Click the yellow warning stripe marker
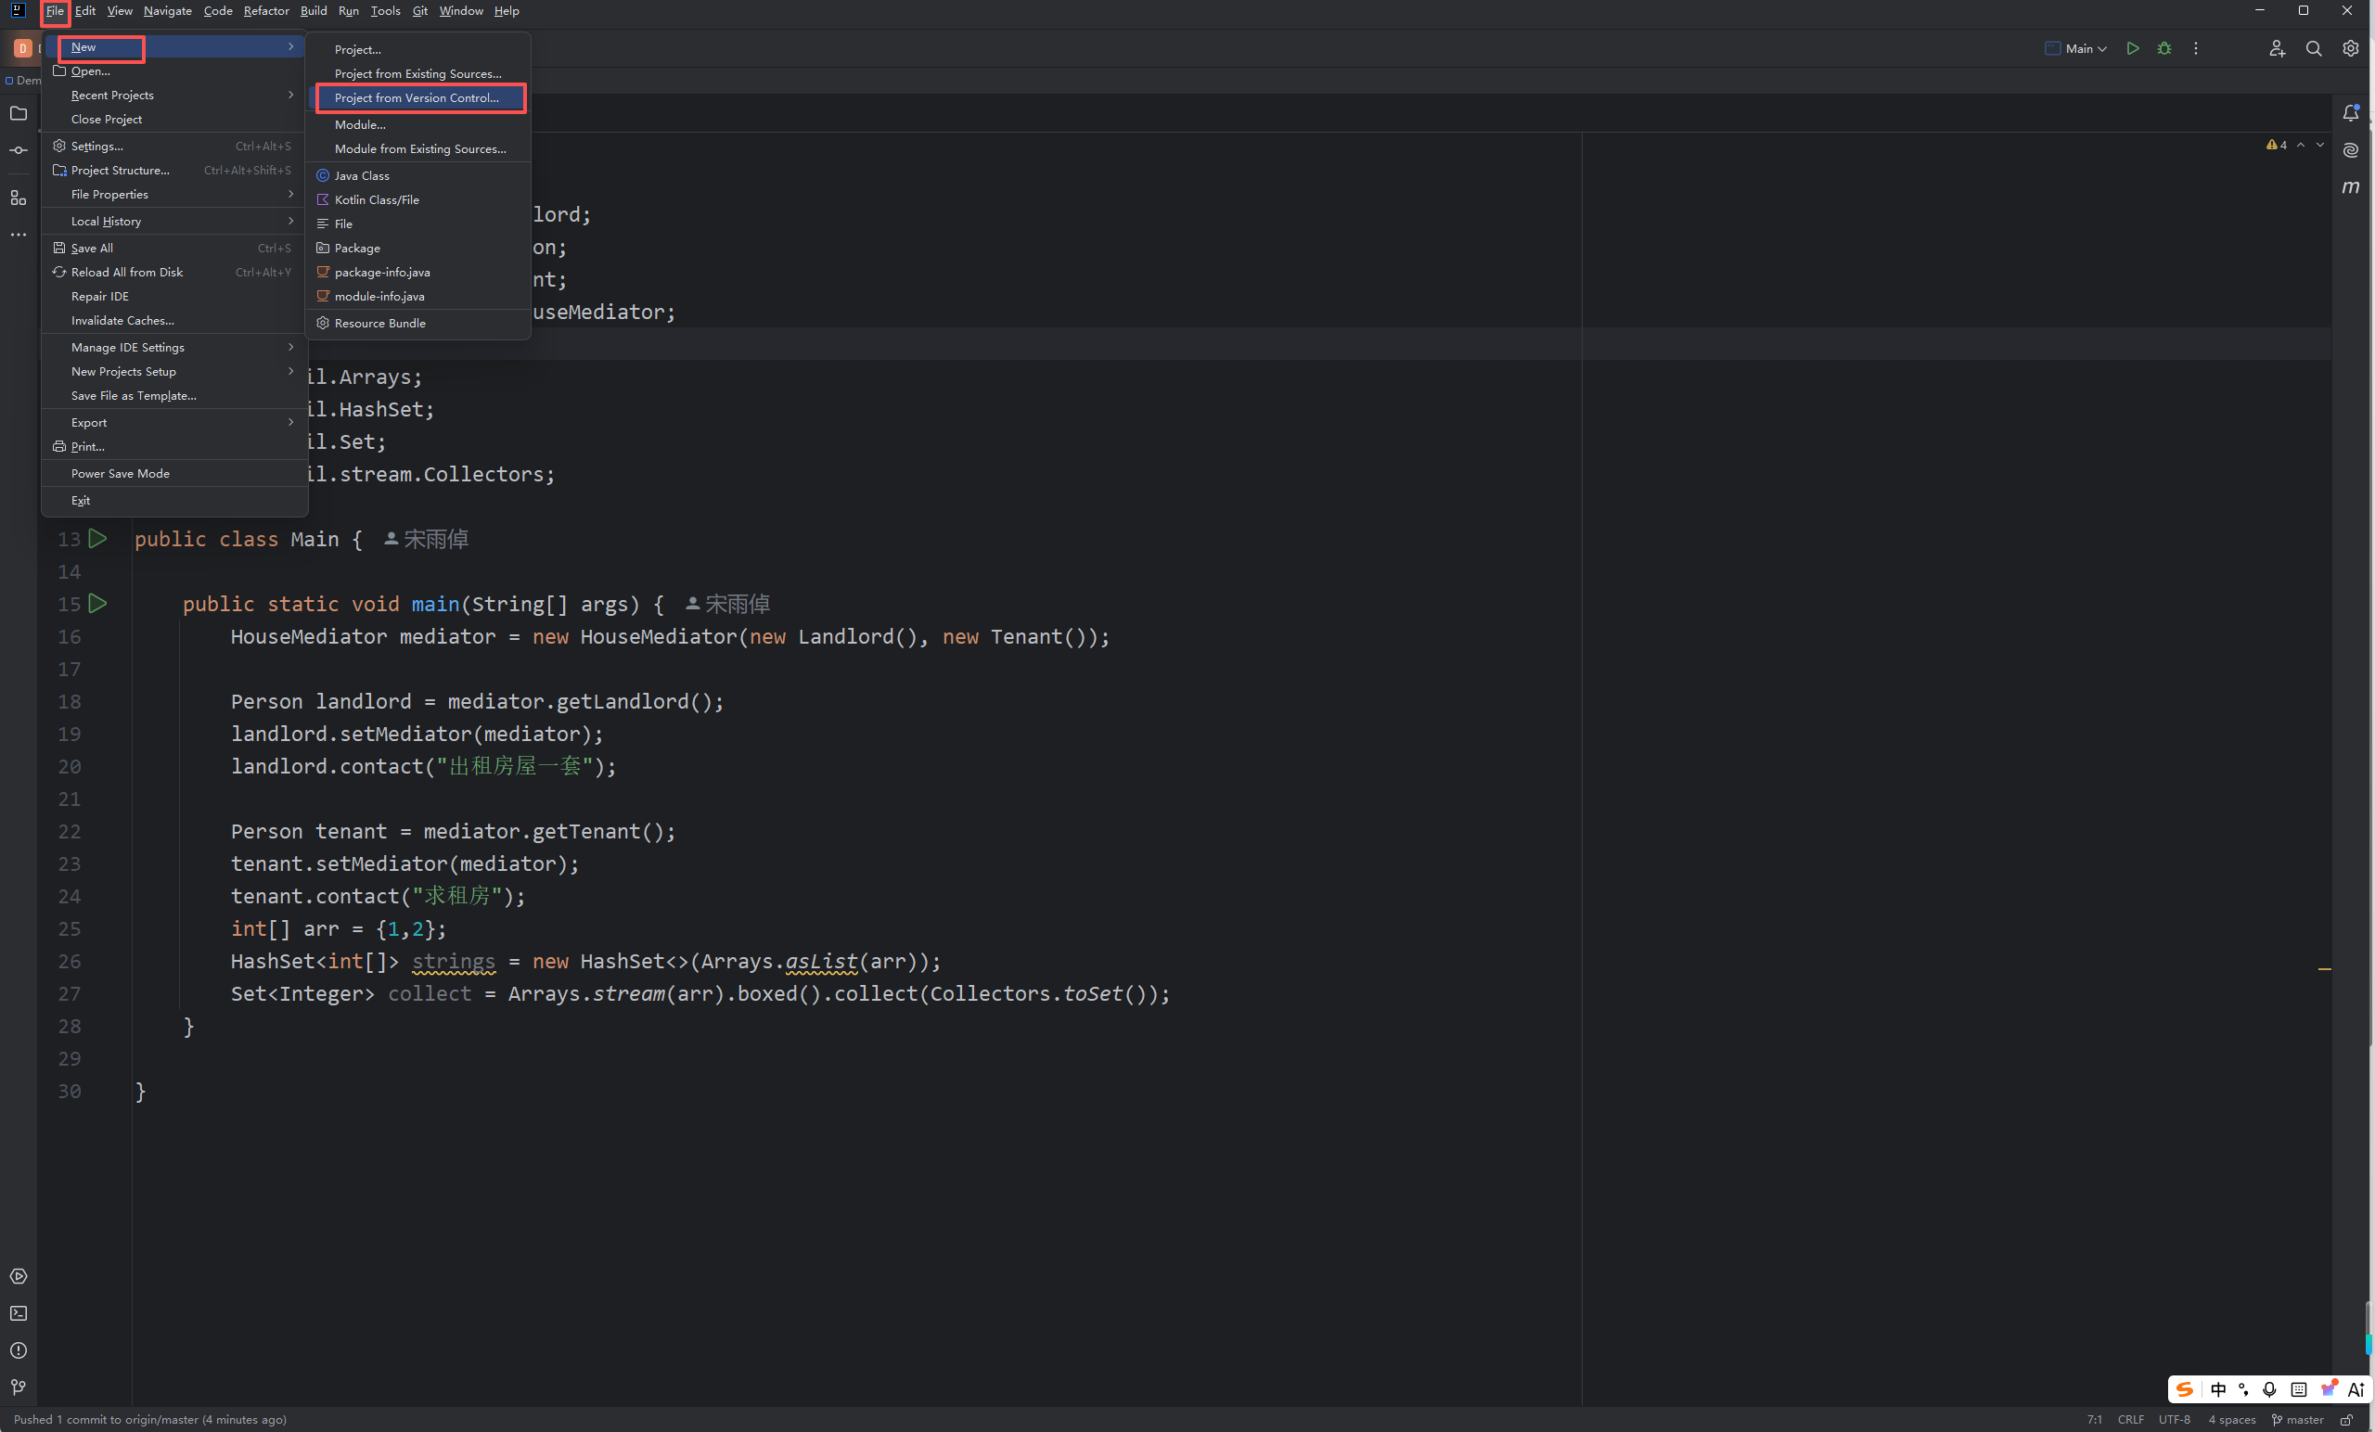 (x=2324, y=968)
